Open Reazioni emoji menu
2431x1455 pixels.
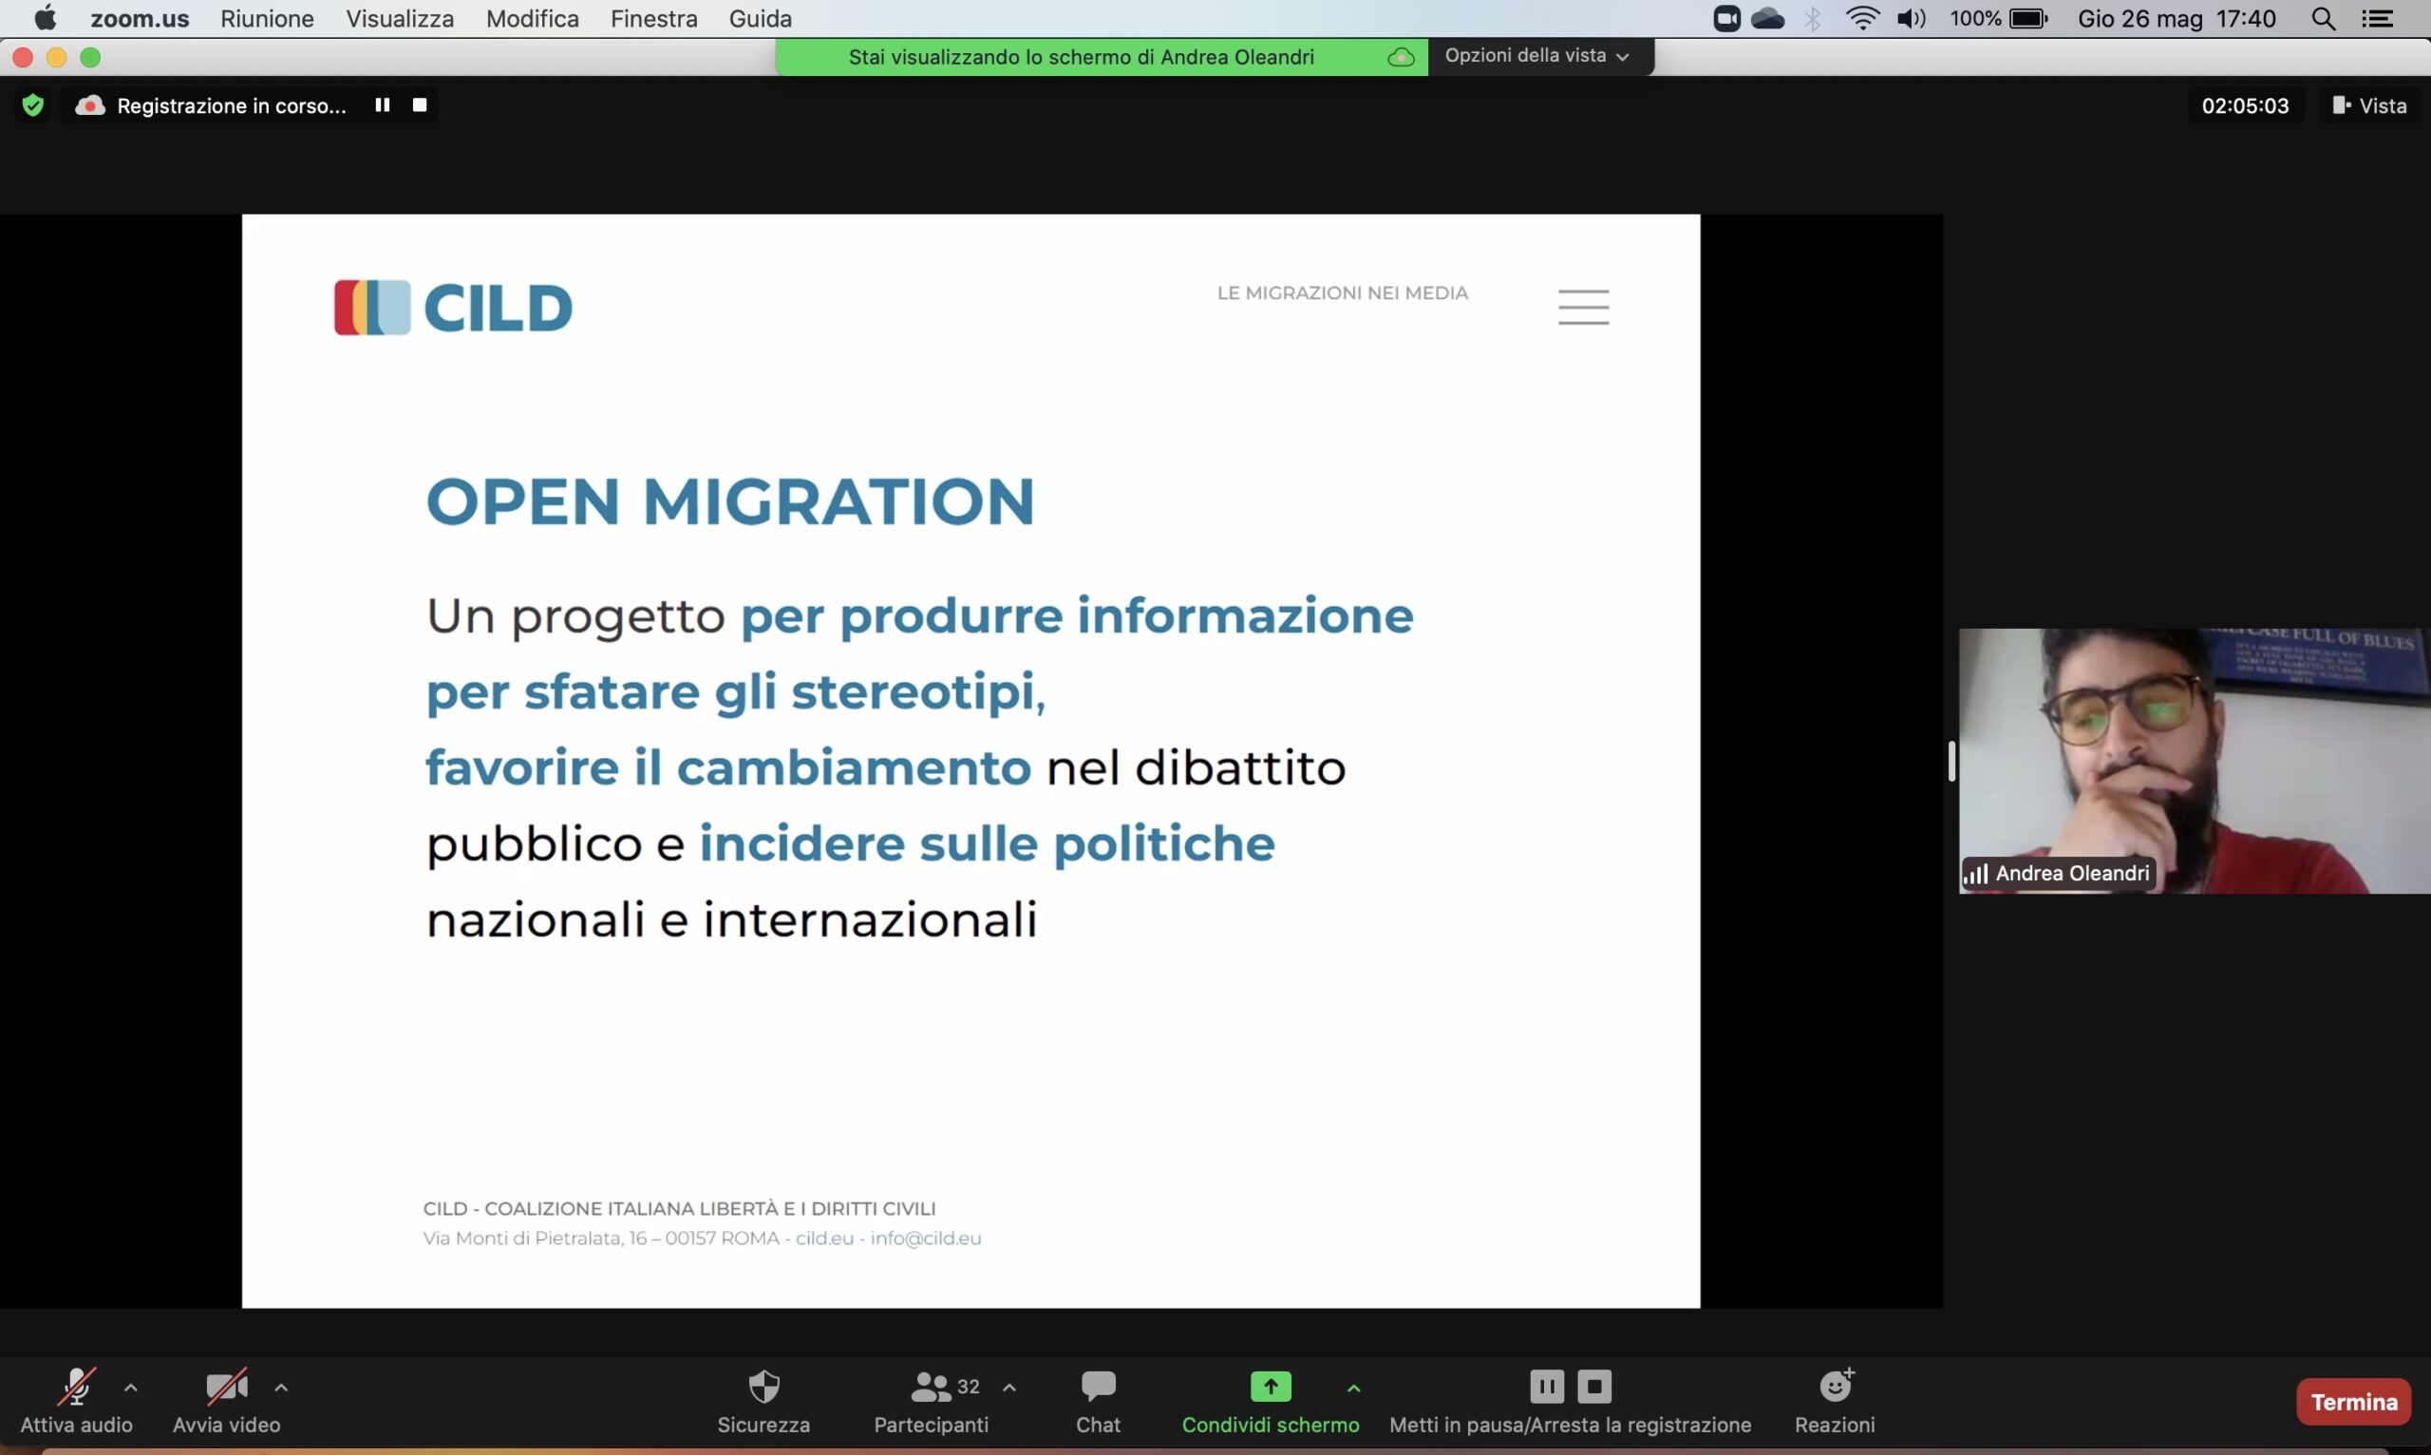1835,1401
